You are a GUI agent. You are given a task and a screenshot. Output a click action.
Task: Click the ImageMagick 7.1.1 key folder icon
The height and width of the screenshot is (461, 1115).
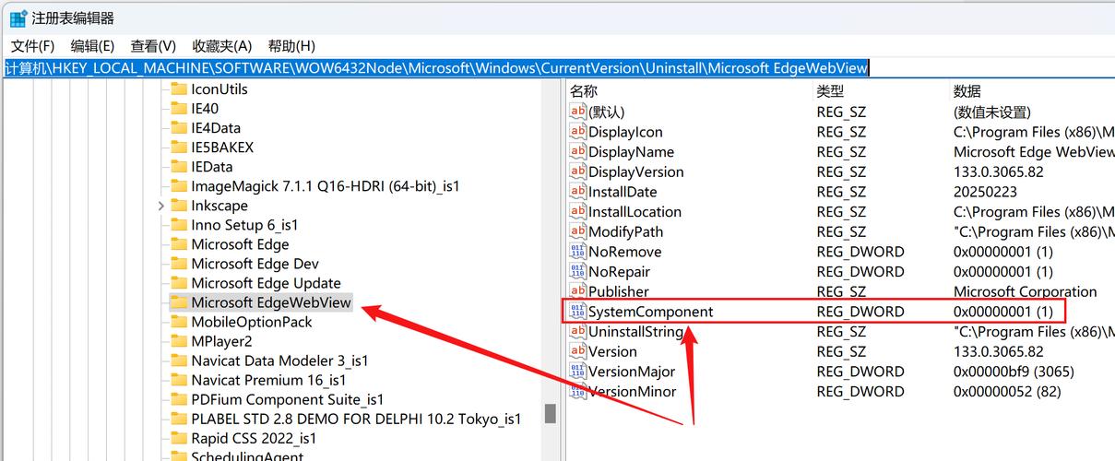[179, 186]
